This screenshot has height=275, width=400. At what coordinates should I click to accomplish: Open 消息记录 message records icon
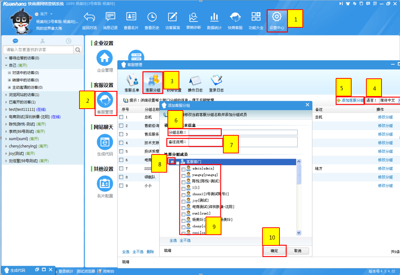[110, 17]
